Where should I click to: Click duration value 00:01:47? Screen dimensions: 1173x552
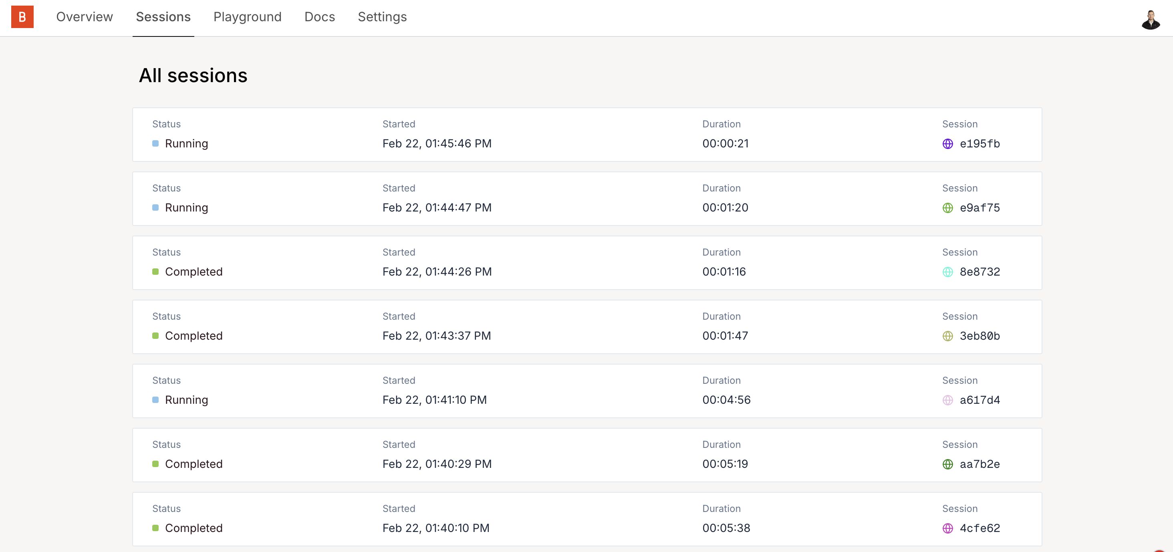725,336
